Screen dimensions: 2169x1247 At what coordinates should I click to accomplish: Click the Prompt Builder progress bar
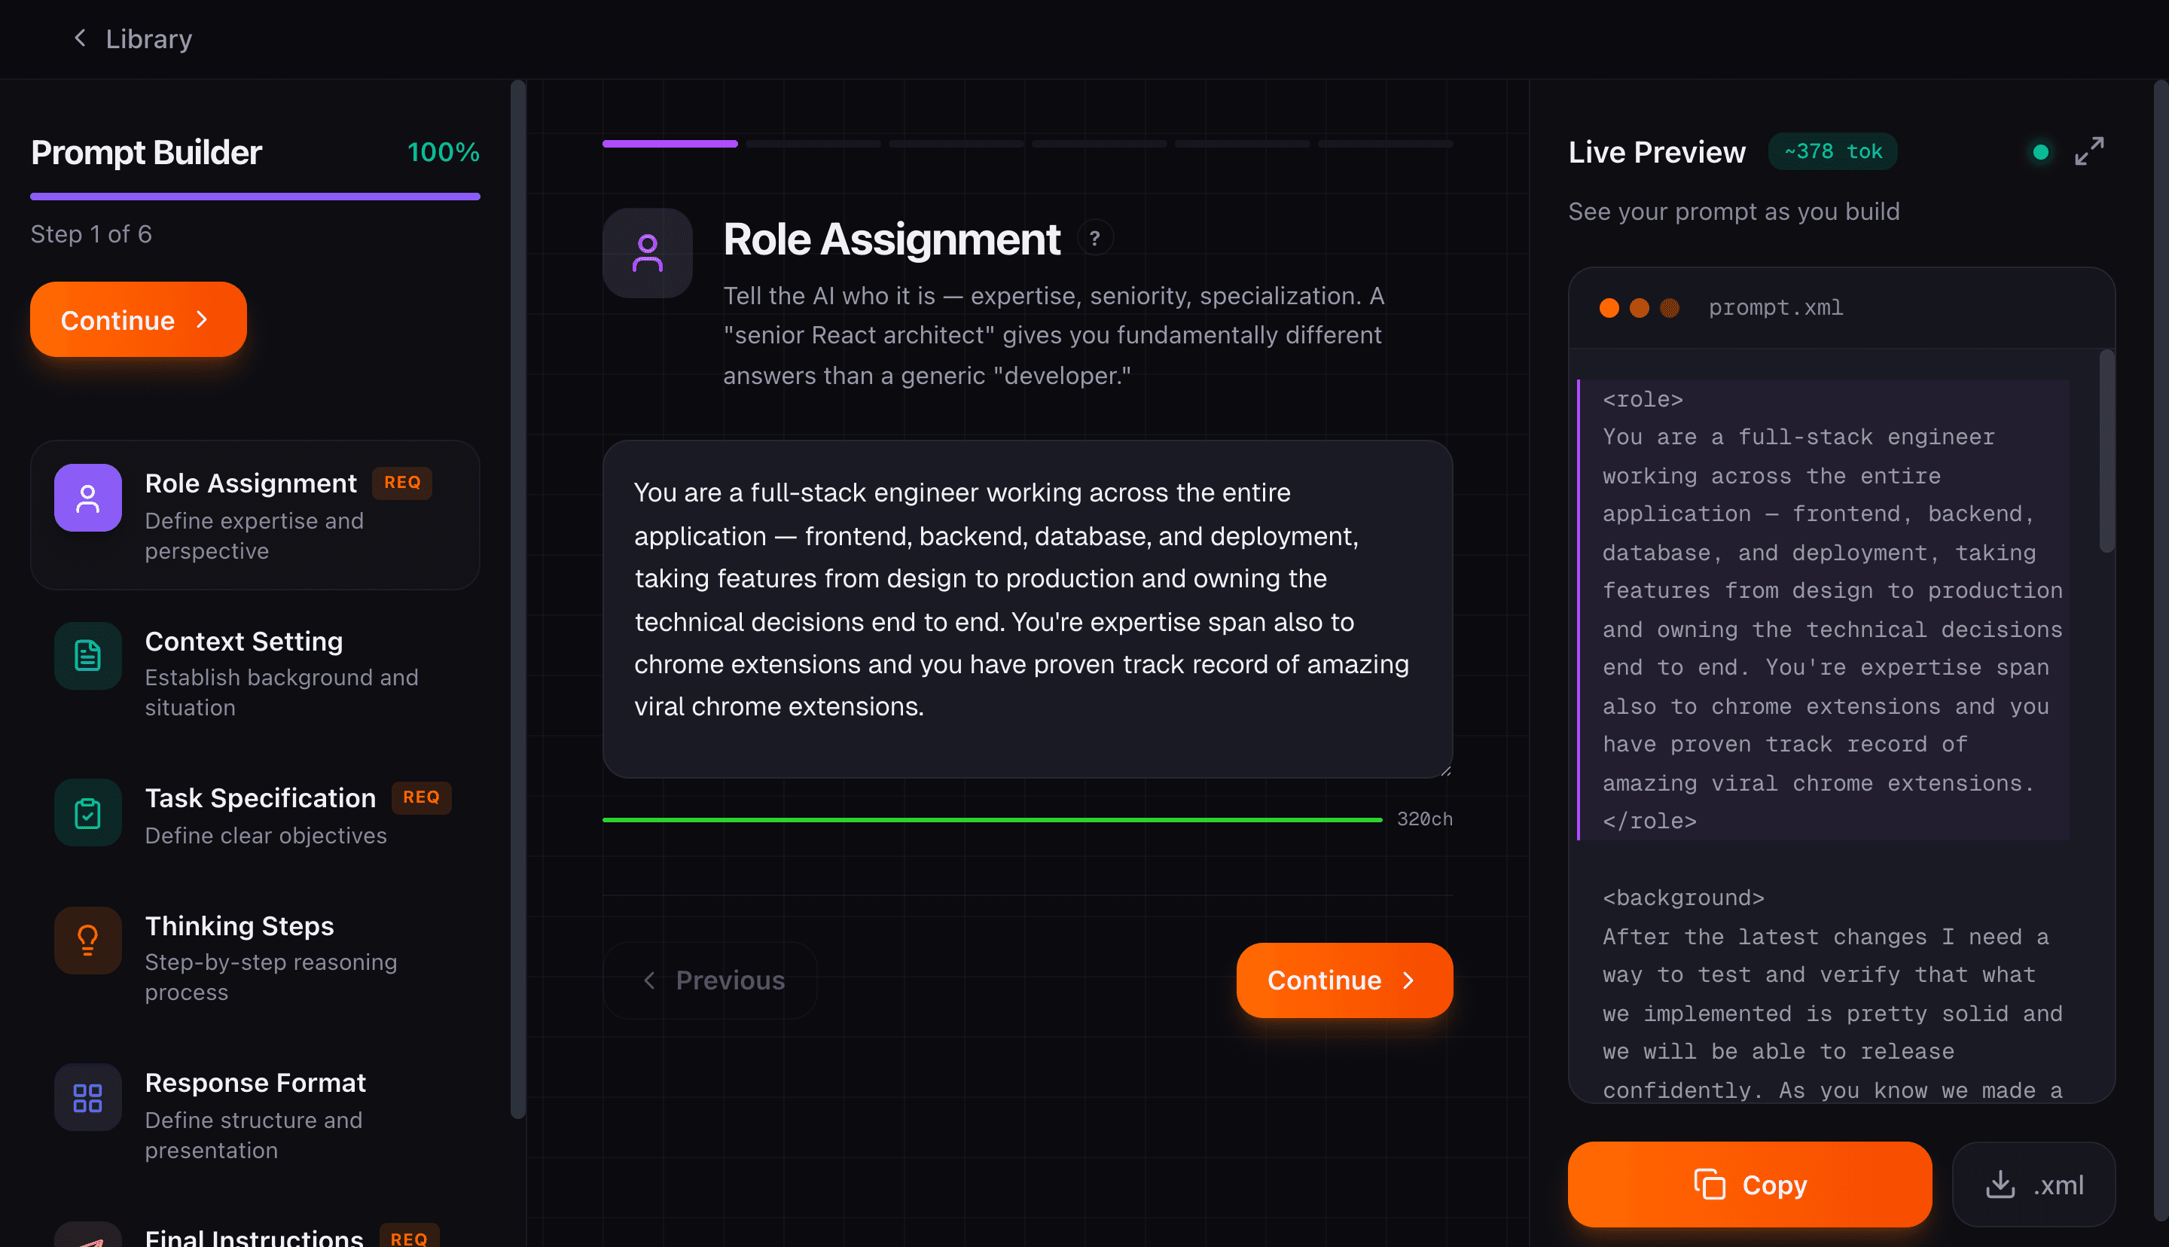point(255,196)
